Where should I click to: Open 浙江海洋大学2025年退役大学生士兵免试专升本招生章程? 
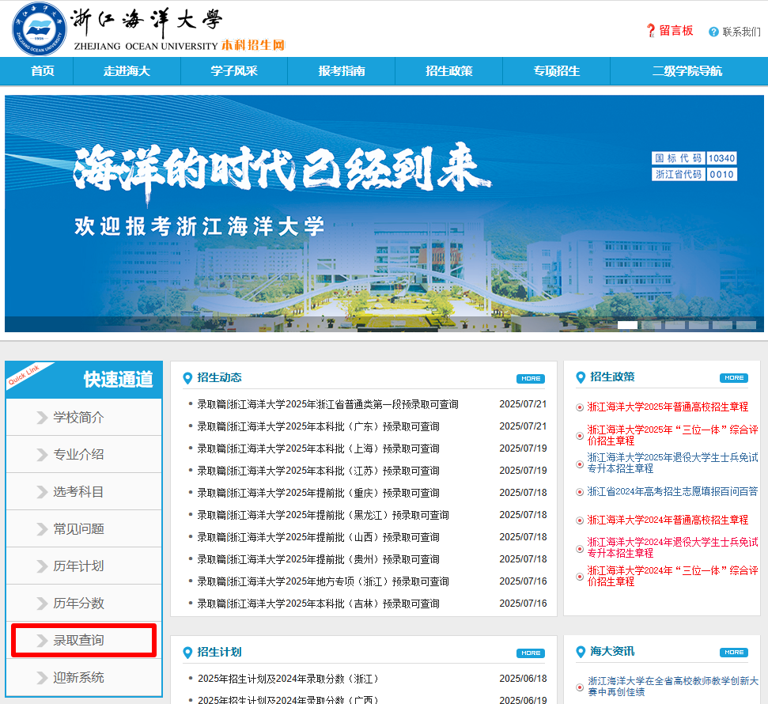(x=672, y=463)
